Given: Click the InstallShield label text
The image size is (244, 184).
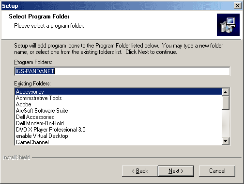Looking at the screenshot, I should coord(16,157).
